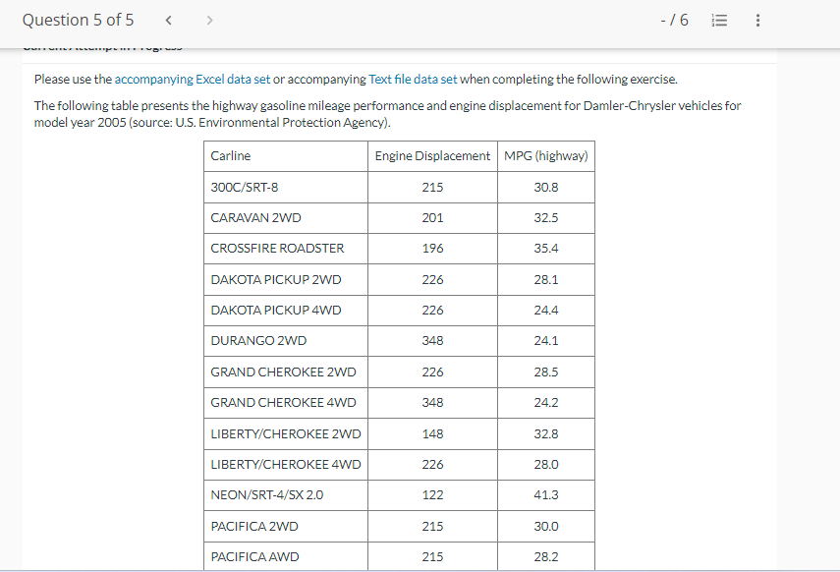This screenshot has height=572, width=840.
Task: Click displacement value 122 for NEON/SRT-4
Action: 432,494
